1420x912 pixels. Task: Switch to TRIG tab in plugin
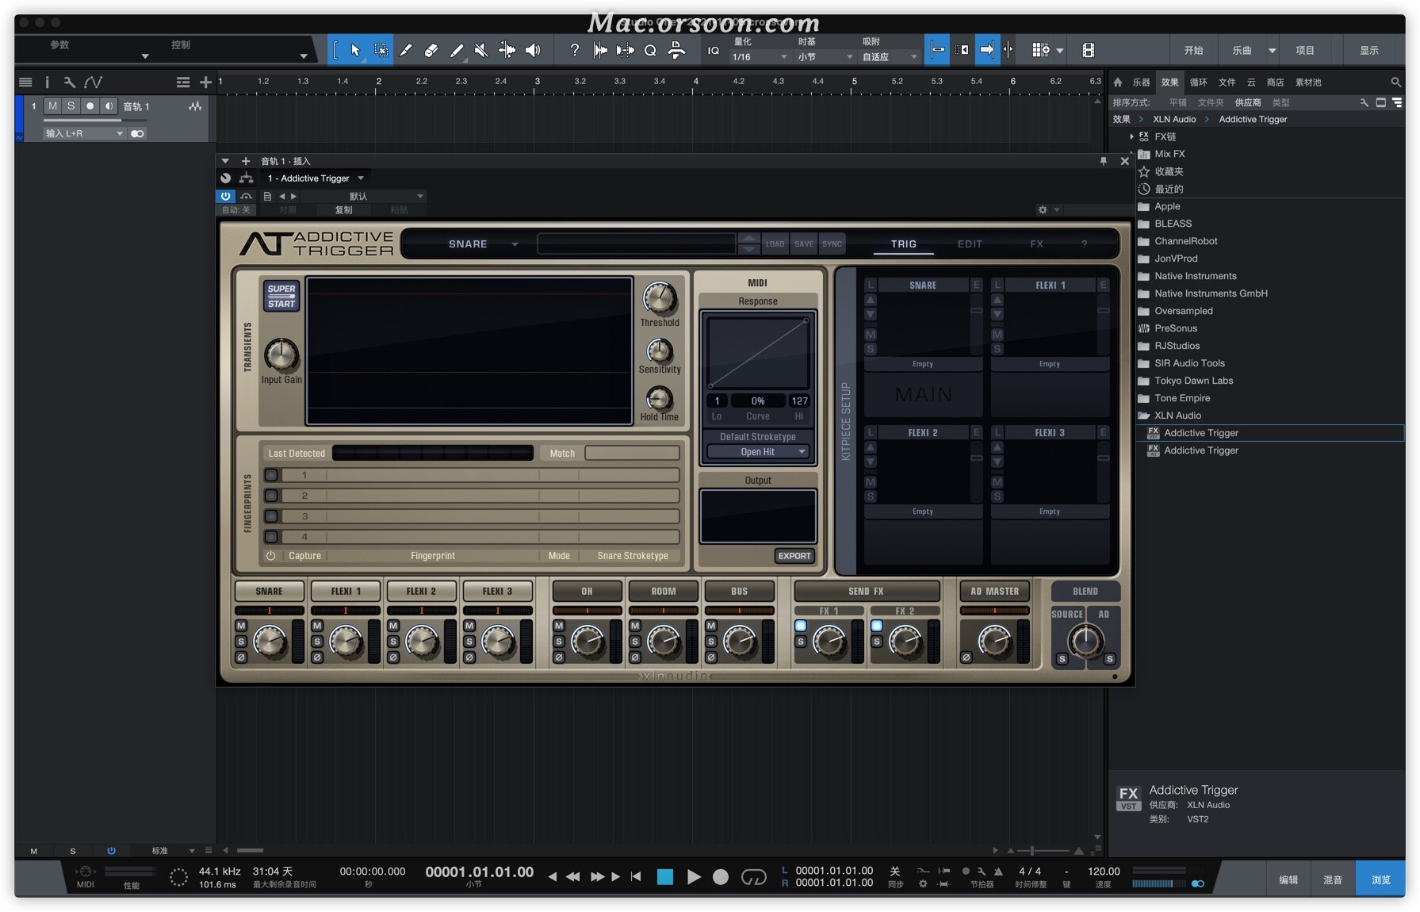(903, 244)
